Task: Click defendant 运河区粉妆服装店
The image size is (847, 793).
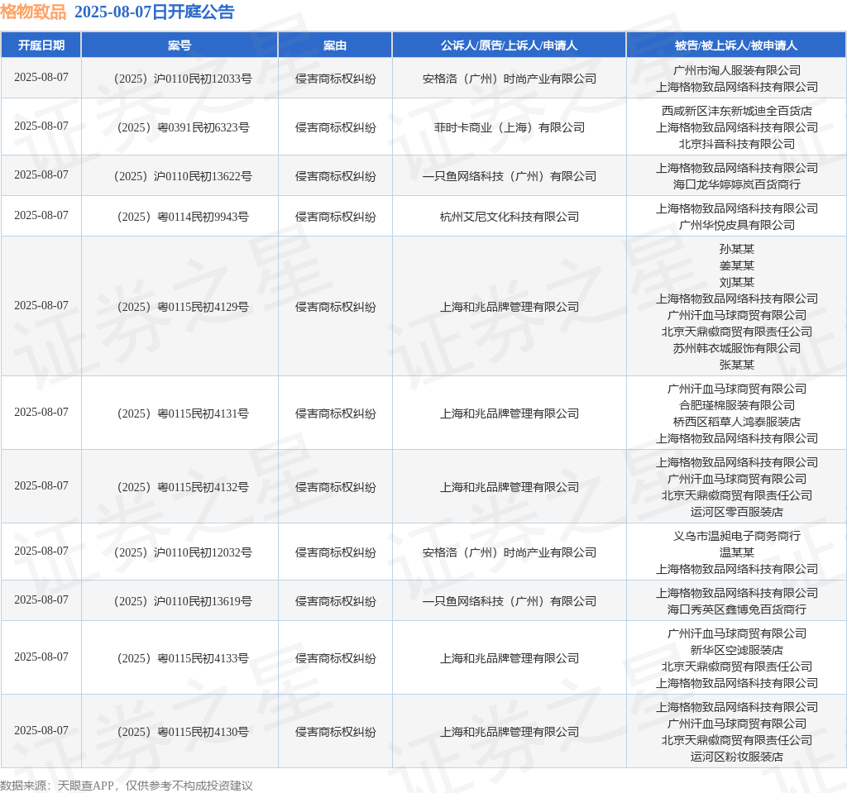Action: (x=737, y=757)
